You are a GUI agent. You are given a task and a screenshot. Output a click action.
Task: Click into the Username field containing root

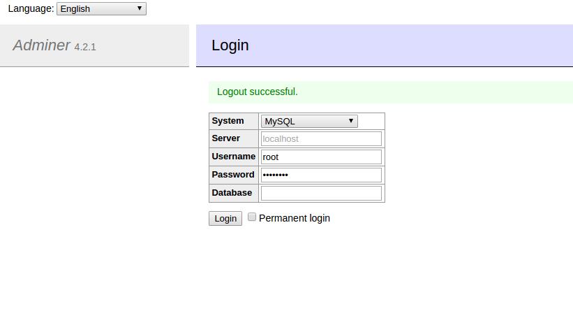[321, 157]
